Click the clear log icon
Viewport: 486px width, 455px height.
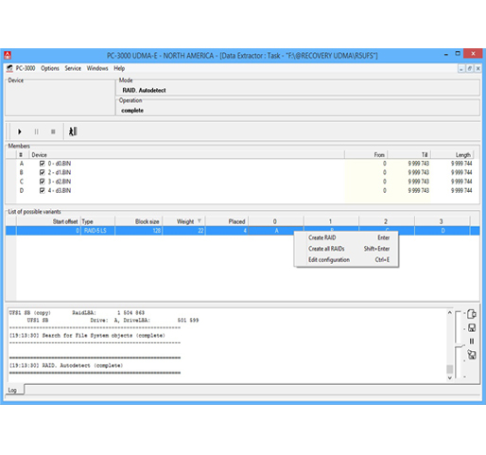pyautogui.click(x=472, y=355)
